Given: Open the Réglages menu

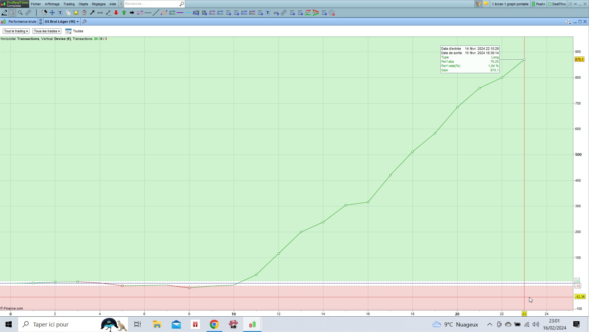Looking at the screenshot, I should pyautogui.click(x=99, y=4).
